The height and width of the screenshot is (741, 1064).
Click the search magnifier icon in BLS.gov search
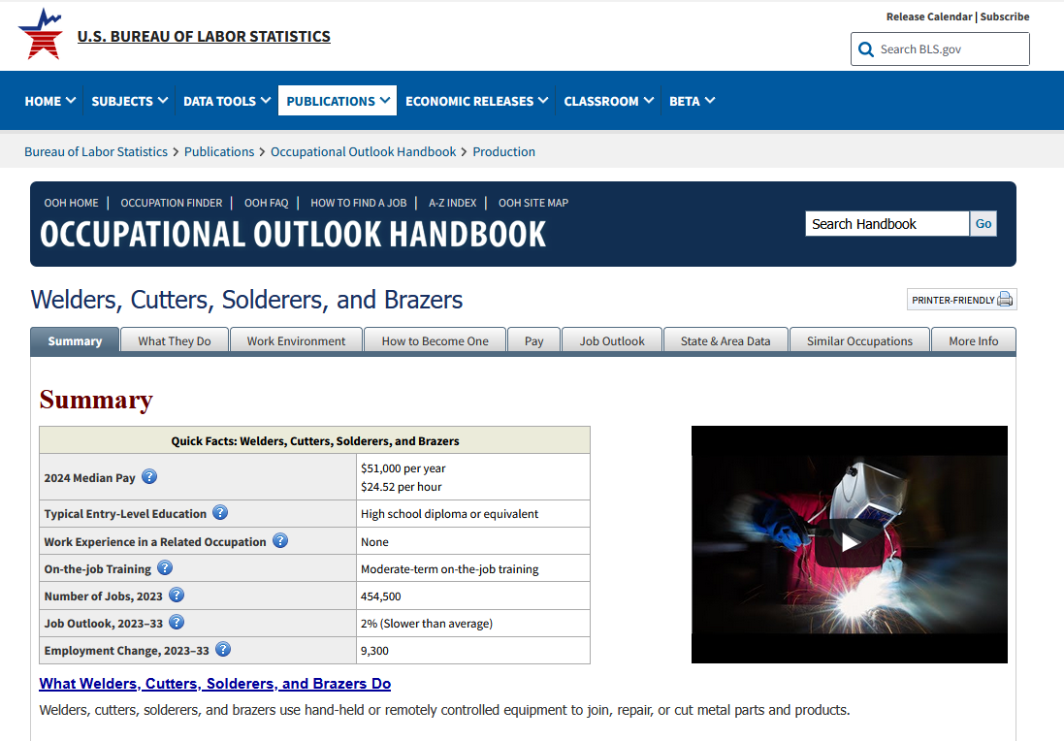click(866, 49)
